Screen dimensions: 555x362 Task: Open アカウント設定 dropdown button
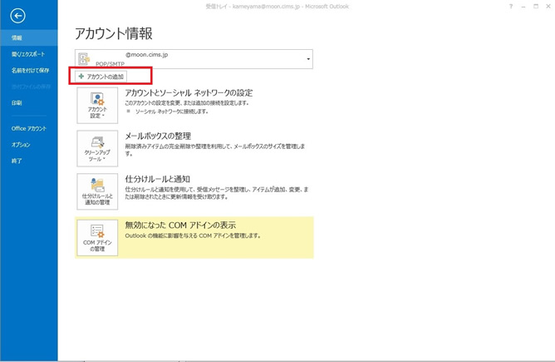click(x=97, y=106)
